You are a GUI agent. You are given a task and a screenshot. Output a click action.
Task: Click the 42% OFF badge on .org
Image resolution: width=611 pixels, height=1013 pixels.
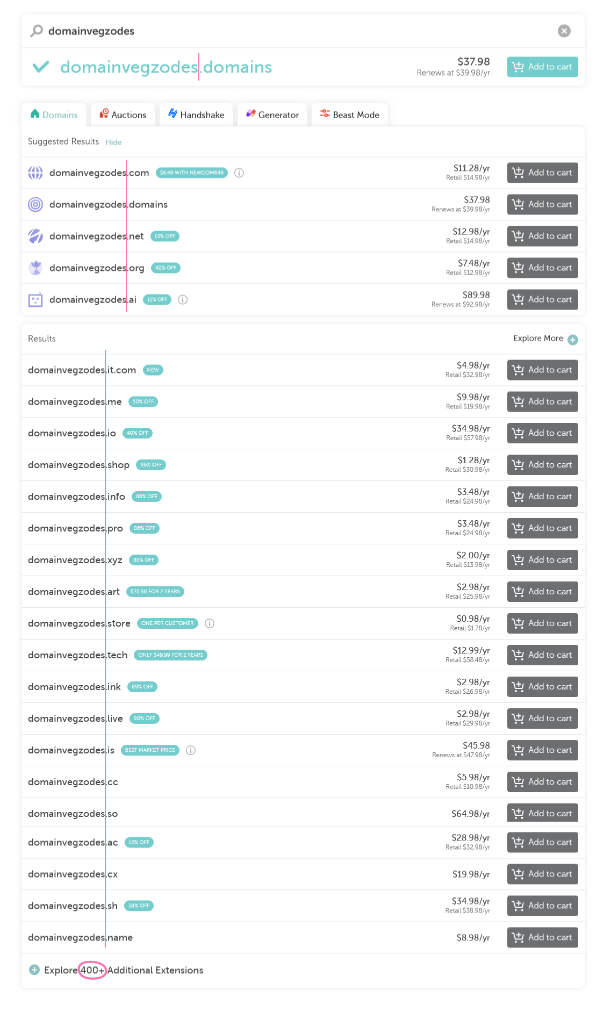tap(166, 268)
